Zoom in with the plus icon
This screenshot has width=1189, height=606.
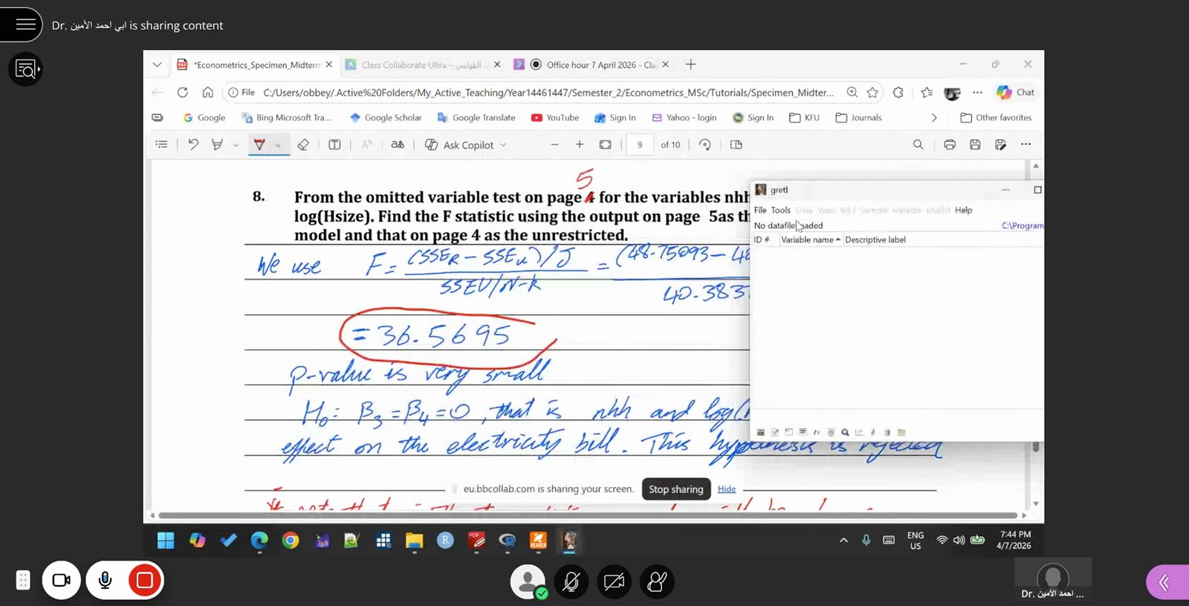coord(580,145)
